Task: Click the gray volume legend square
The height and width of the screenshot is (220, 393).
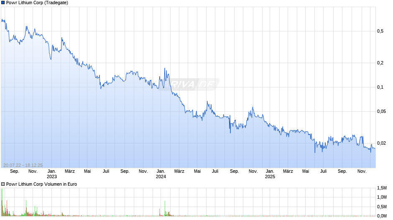Action: pos(3,184)
